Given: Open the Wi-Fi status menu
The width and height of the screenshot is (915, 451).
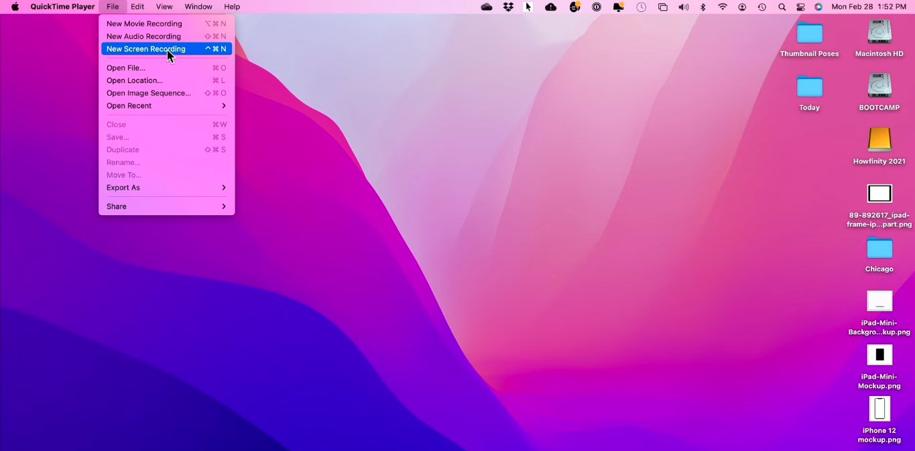Looking at the screenshot, I should [x=722, y=7].
